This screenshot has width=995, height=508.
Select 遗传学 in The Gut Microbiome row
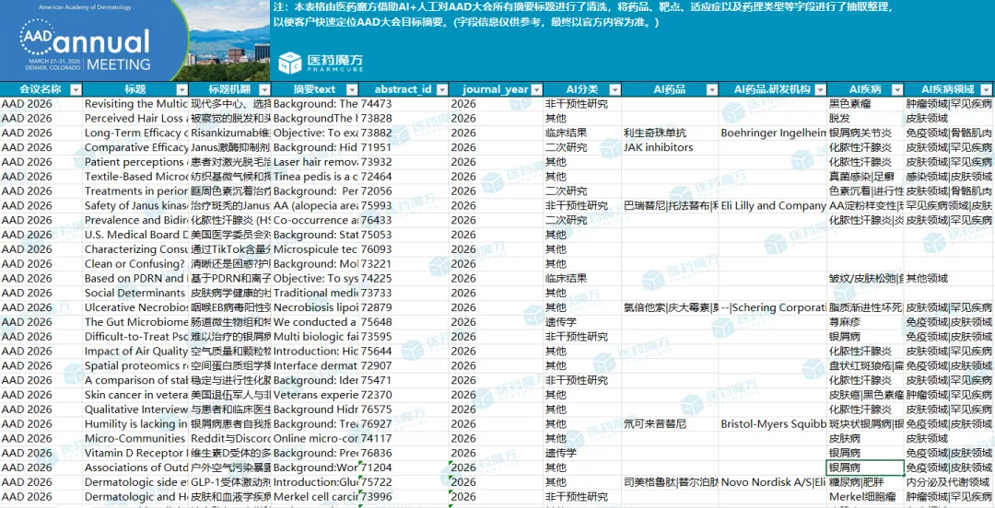tap(582, 322)
